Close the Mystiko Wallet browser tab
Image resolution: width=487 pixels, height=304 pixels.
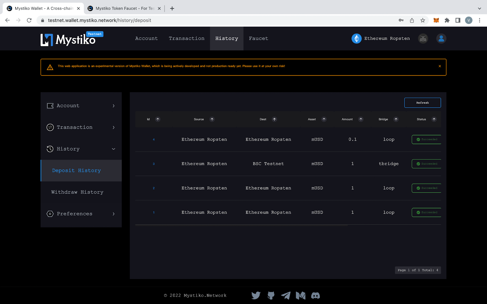point(79,9)
